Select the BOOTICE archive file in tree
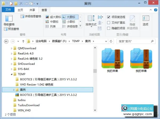Screen dimensions: 160x119 point(46,95)
